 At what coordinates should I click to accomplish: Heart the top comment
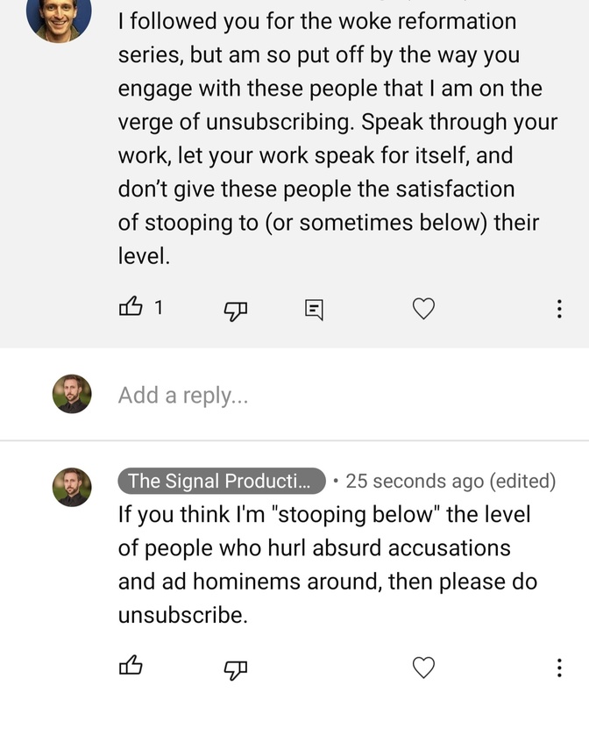click(x=423, y=309)
